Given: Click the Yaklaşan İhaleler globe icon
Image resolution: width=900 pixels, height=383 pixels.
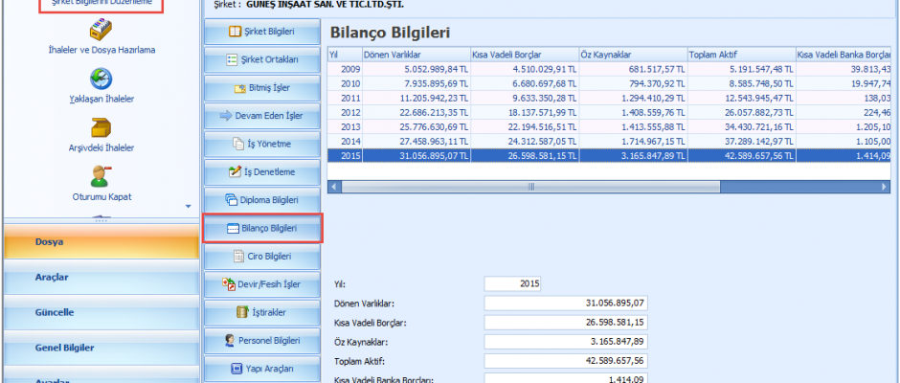Looking at the screenshot, I should click(x=100, y=79).
